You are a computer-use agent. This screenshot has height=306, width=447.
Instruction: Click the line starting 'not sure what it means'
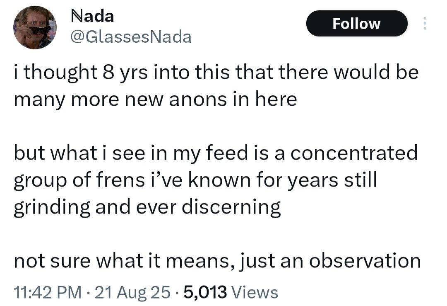pyautogui.click(x=217, y=260)
